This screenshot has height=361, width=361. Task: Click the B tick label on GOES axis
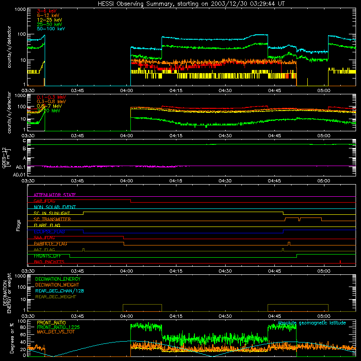(x=24, y=149)
